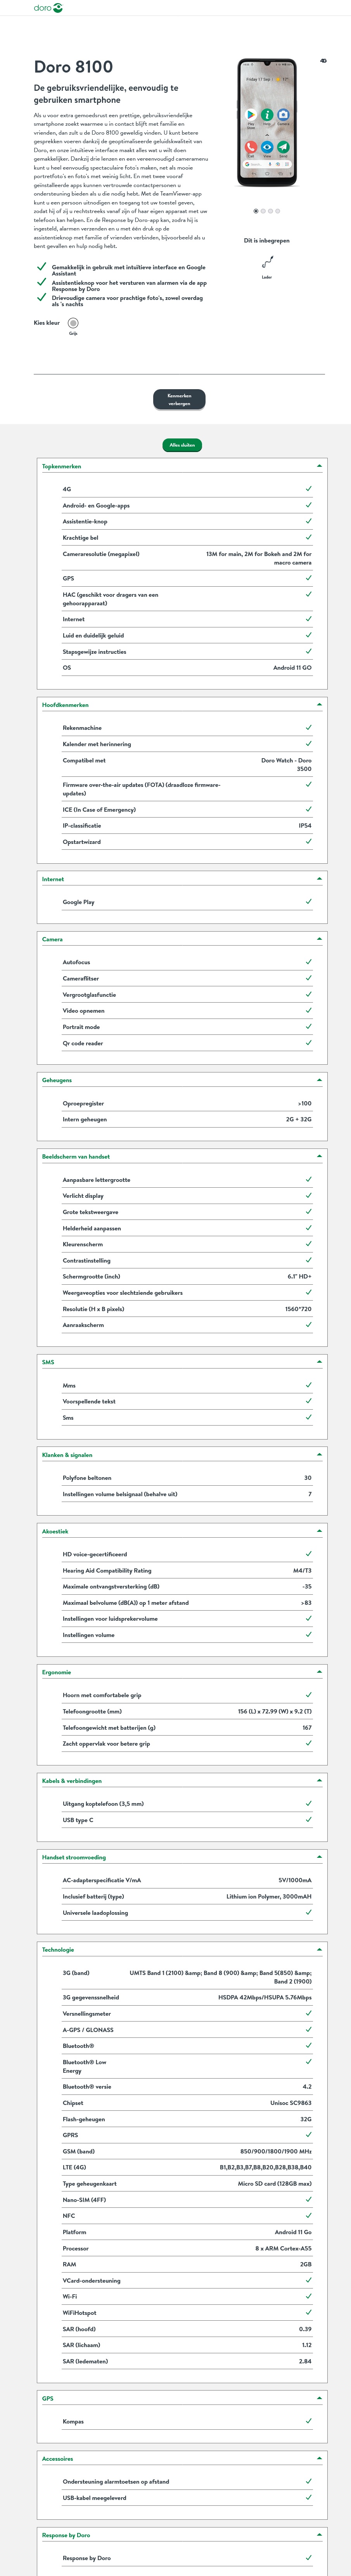
Task: Click the arrow icon on Accessoires panel
Action: [x=319, y=2459]
